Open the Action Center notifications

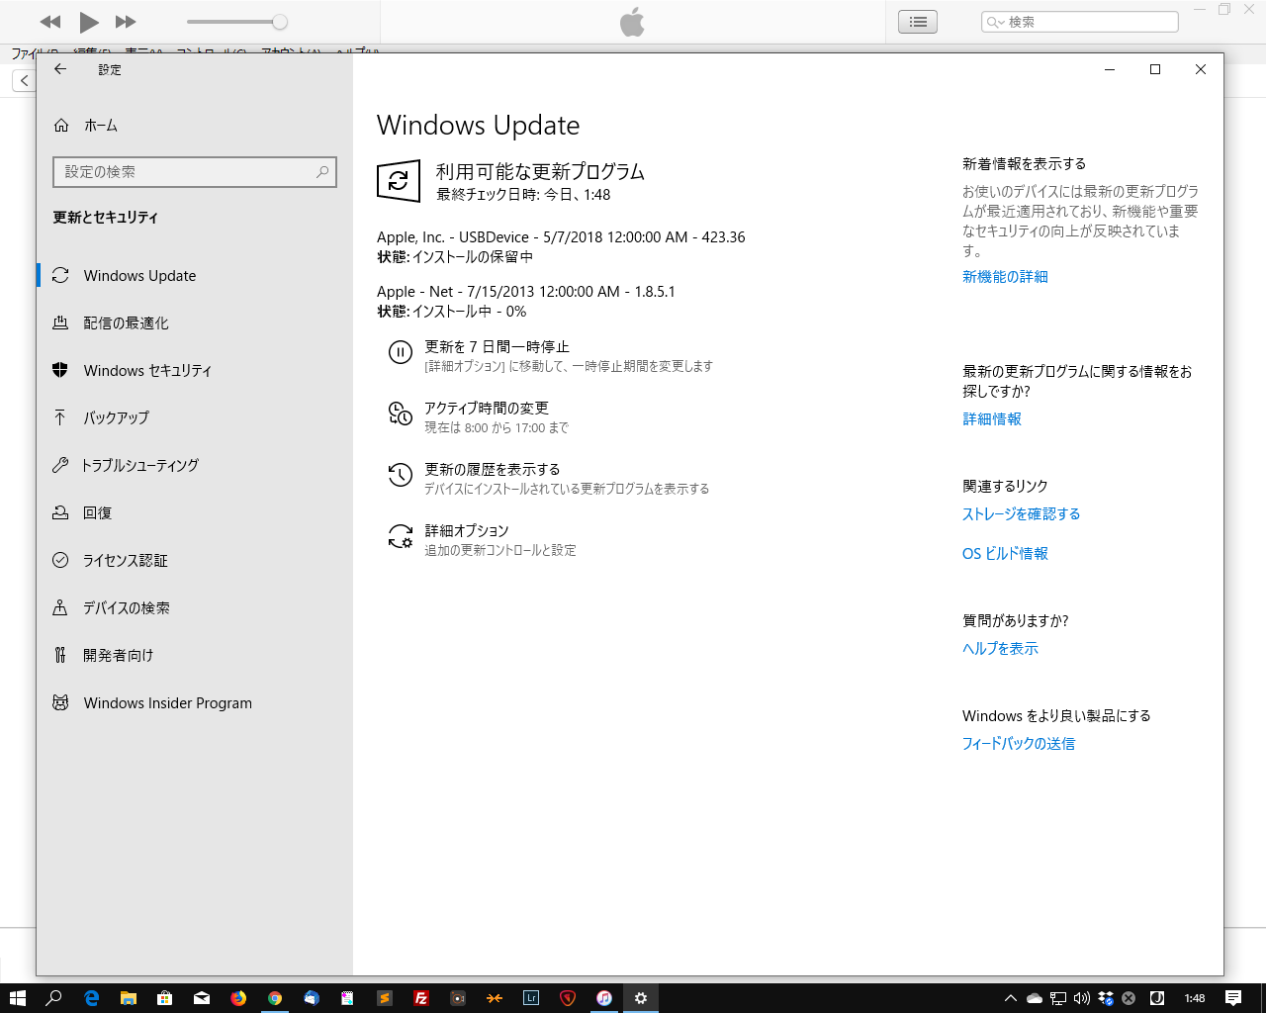click(x=1232, y=998)
